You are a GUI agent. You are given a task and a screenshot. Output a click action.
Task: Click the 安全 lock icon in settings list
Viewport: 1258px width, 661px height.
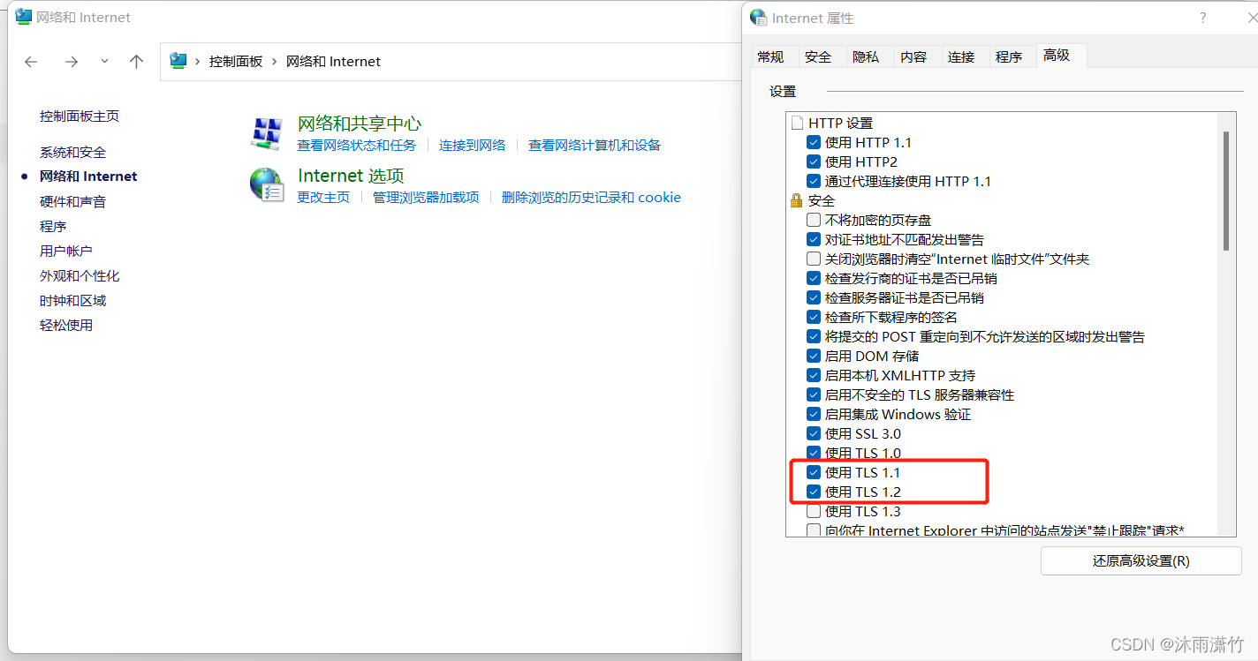796,200
